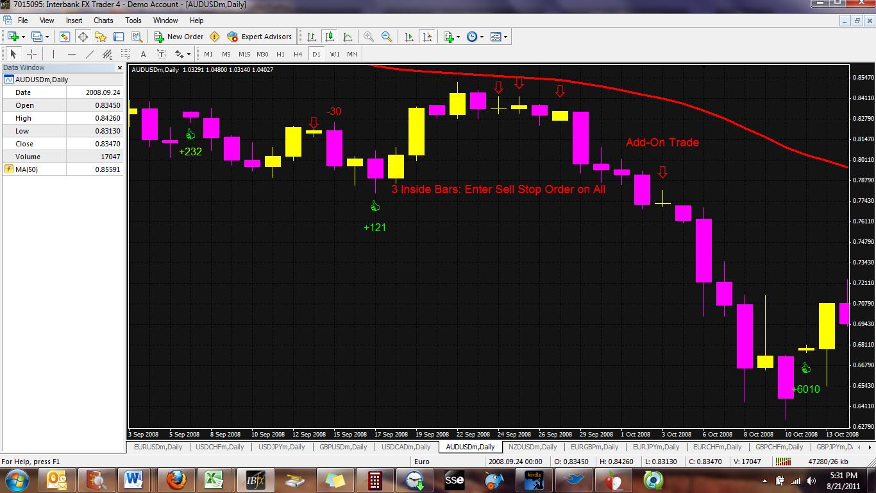876x493 pixels.
Task: Zoom out of the chart
Action: (387, 37)
